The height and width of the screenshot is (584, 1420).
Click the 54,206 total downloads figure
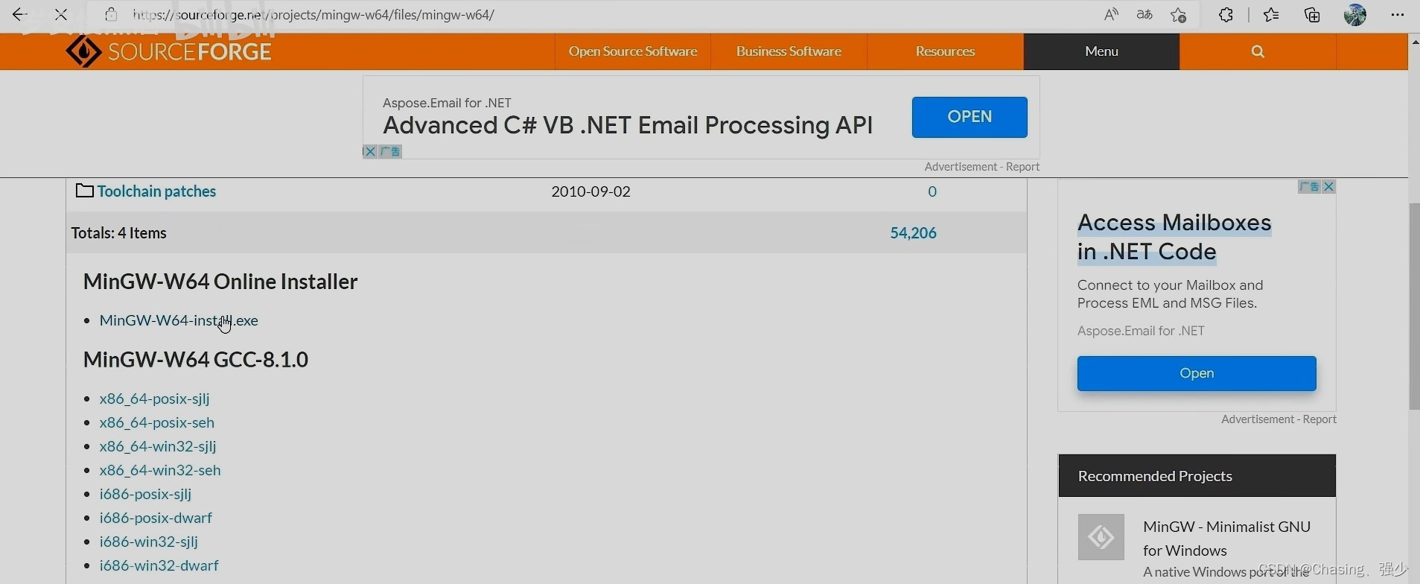(x=913, y=233)
